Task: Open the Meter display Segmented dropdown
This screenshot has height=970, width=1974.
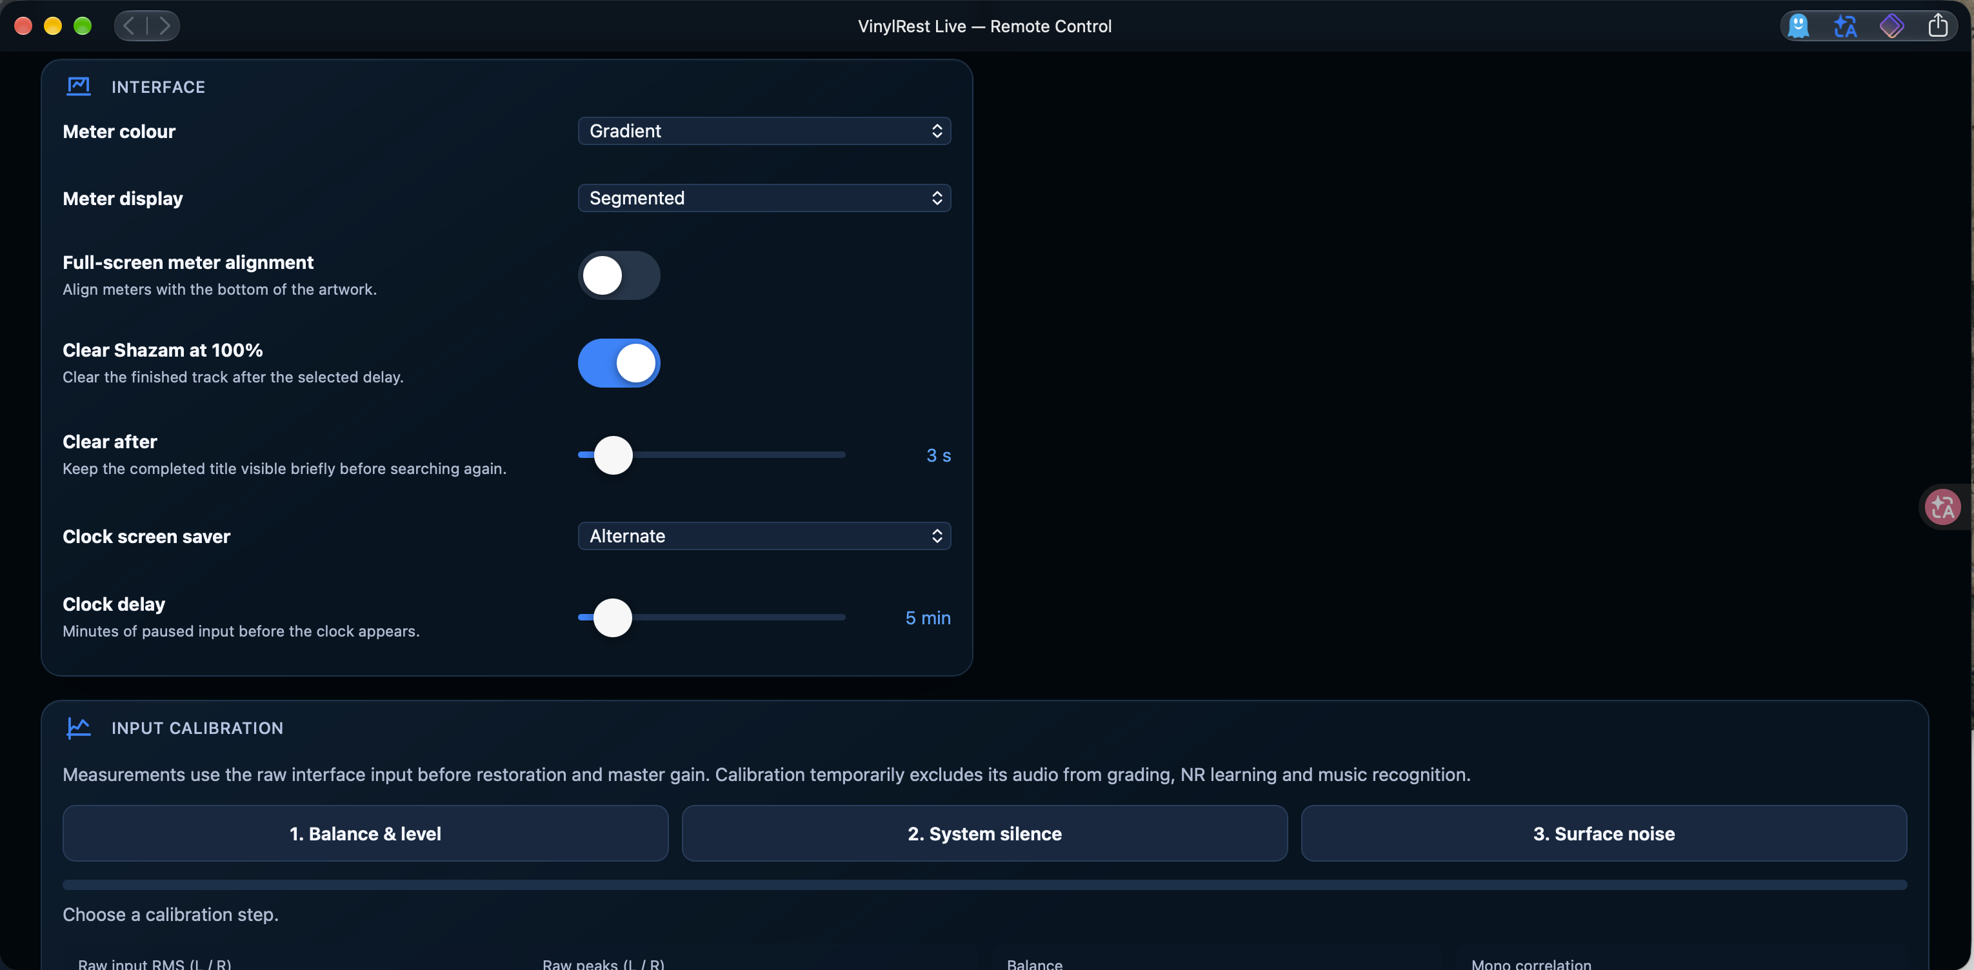Action: tap(764, 199)
